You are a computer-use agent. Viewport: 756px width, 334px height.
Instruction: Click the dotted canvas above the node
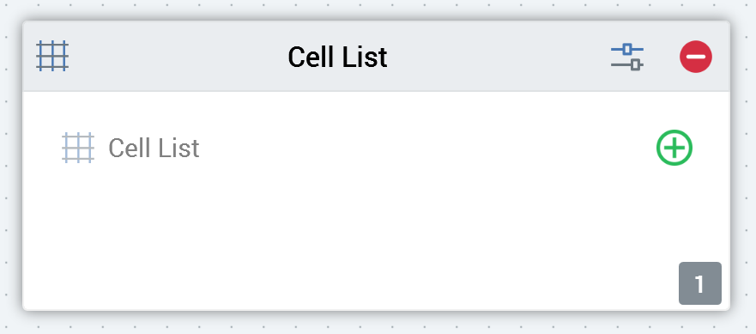[376, 9]
